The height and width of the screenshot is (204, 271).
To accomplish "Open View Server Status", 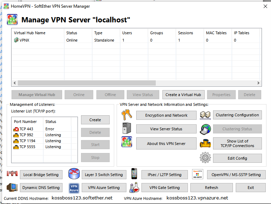I will point(166,129).
